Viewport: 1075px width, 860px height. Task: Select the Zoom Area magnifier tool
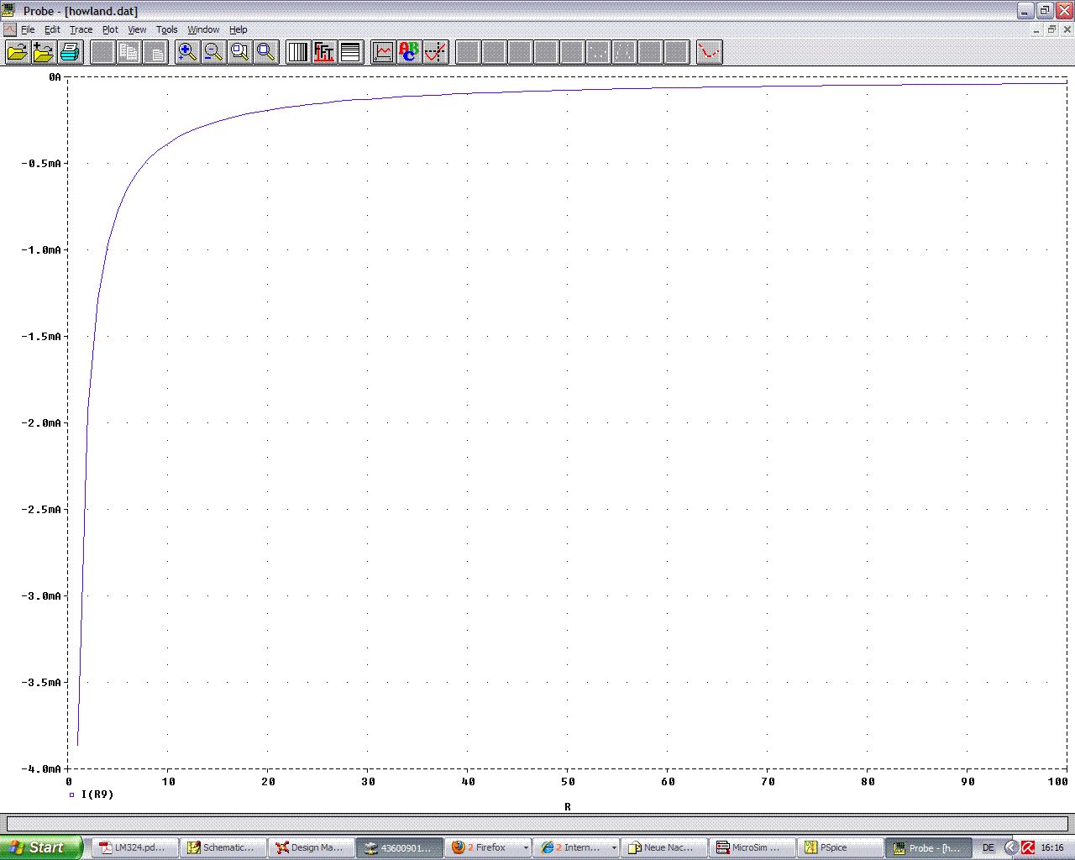click(x=240, y=53)
